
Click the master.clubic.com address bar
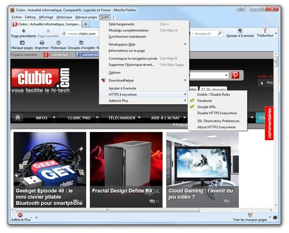(x=82, y=34)
